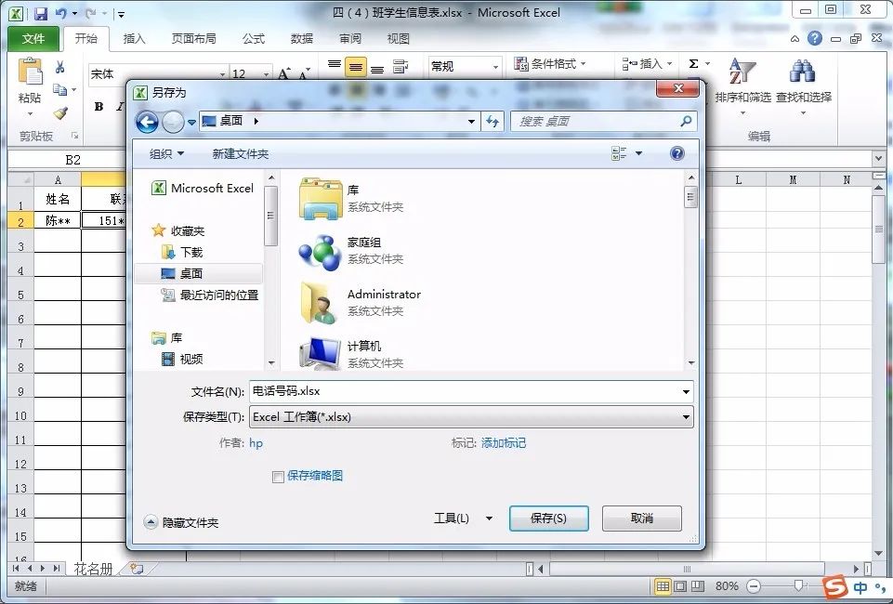Click the Wrap Text icon

(401, 67)
